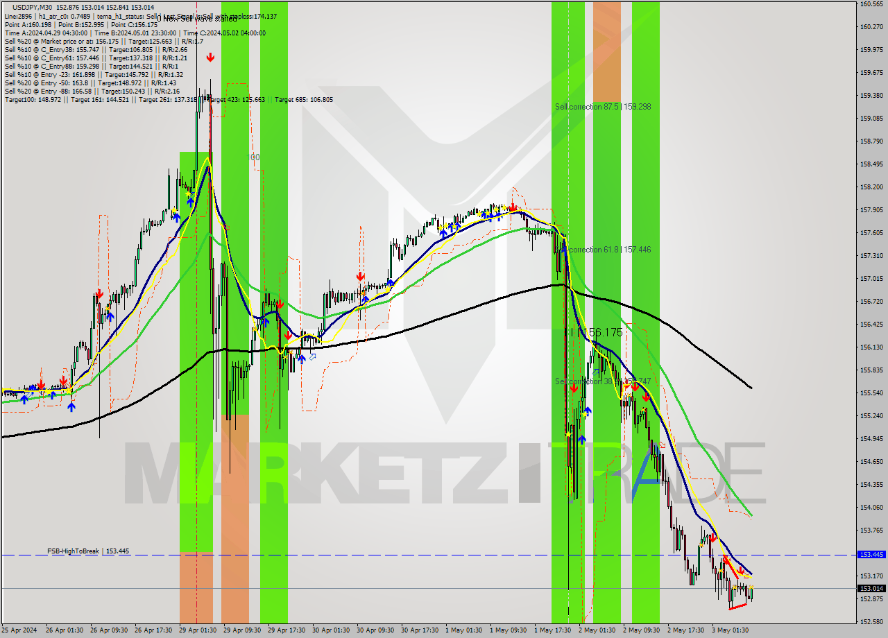Select the short red trendline under latest candles
The image size is (888, 638).
737,607
